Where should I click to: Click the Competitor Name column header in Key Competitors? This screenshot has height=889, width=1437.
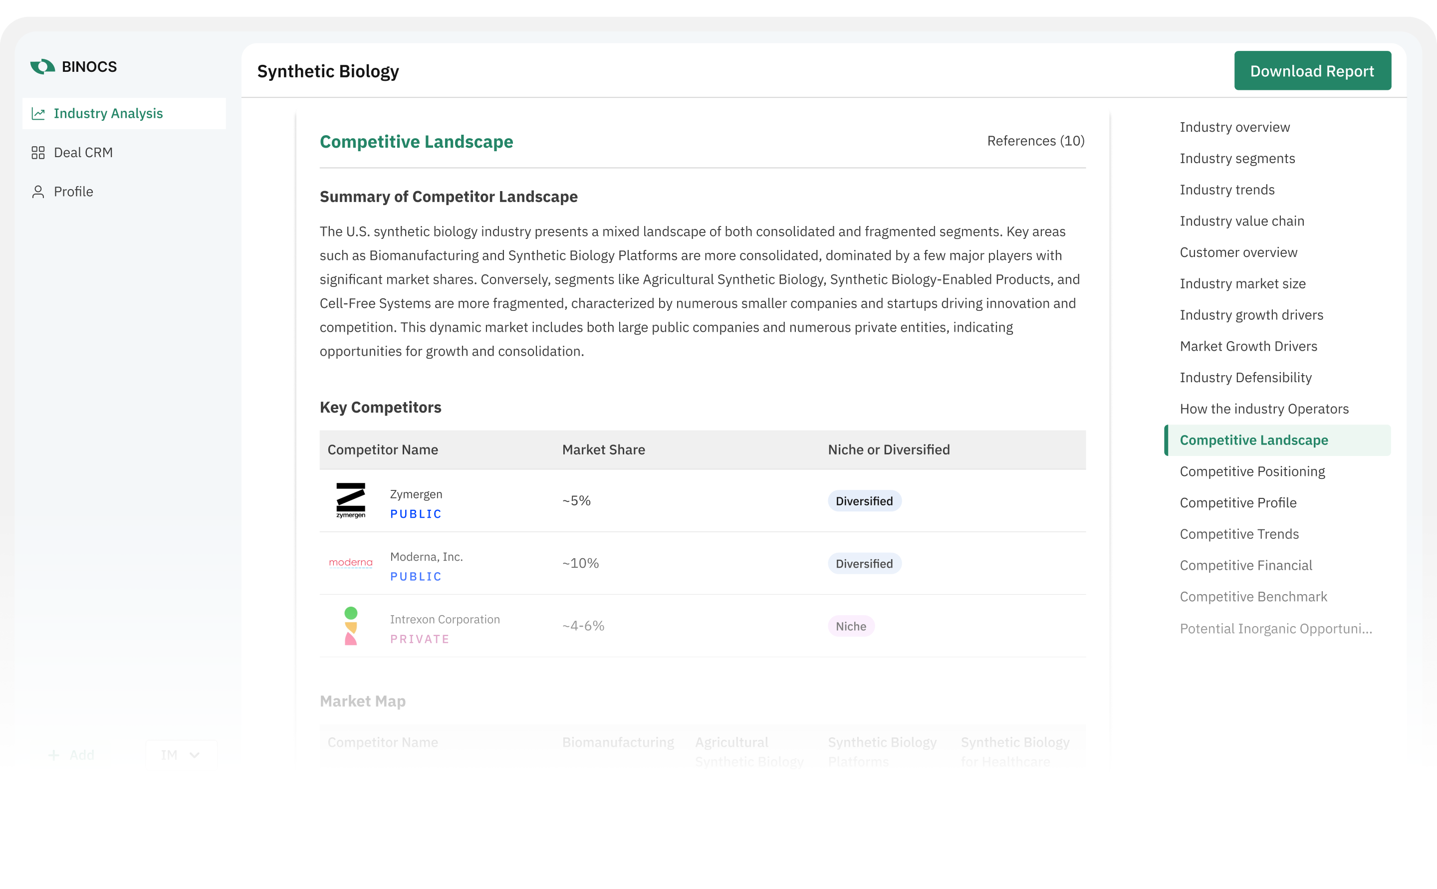point(383,450)
